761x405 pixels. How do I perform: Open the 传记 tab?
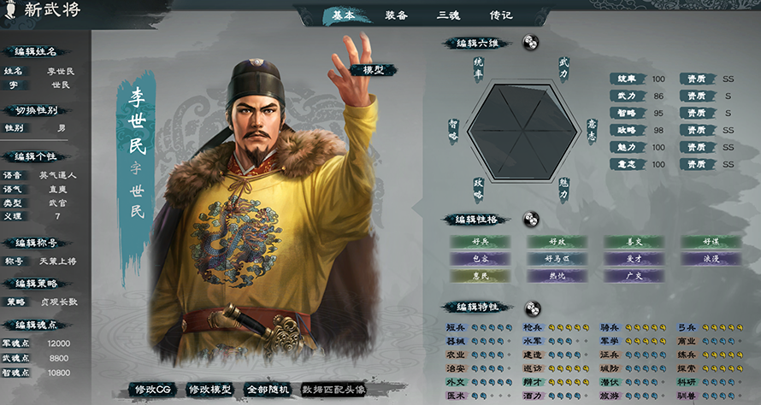point(501,15)
